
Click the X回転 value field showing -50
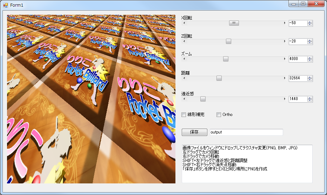click(x=298, y=23)
